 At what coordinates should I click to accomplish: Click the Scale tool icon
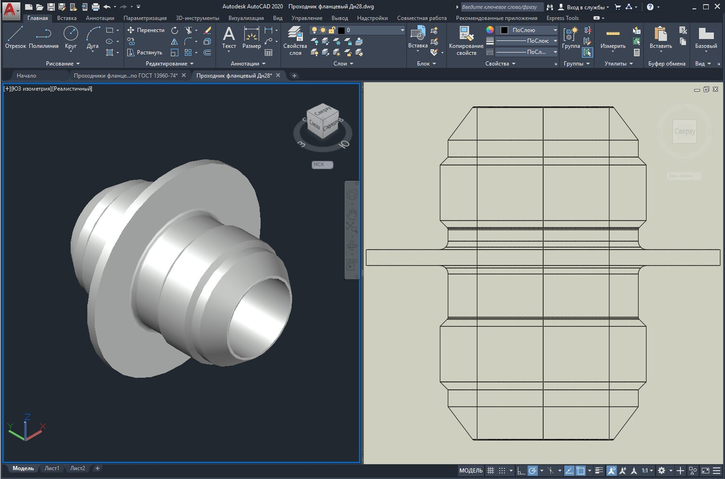click(174, 52)
